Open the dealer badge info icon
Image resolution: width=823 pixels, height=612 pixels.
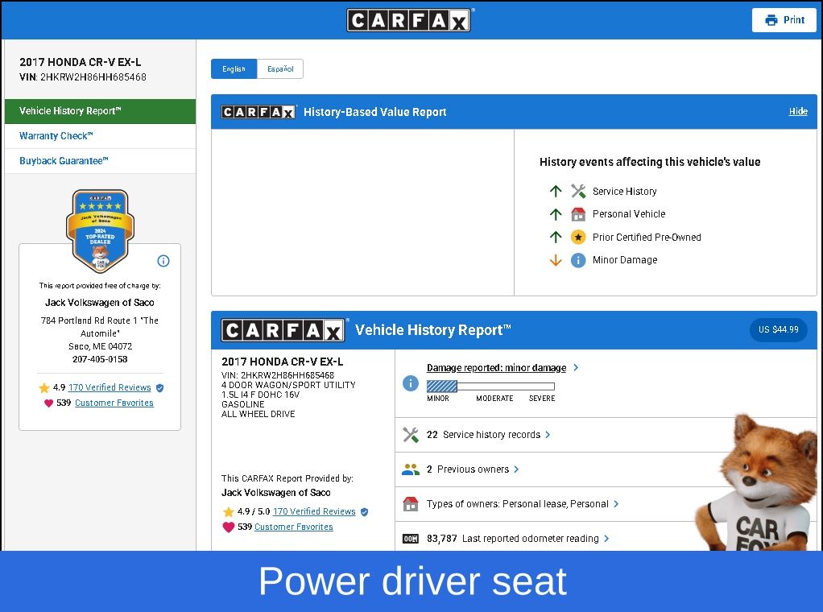163,261
